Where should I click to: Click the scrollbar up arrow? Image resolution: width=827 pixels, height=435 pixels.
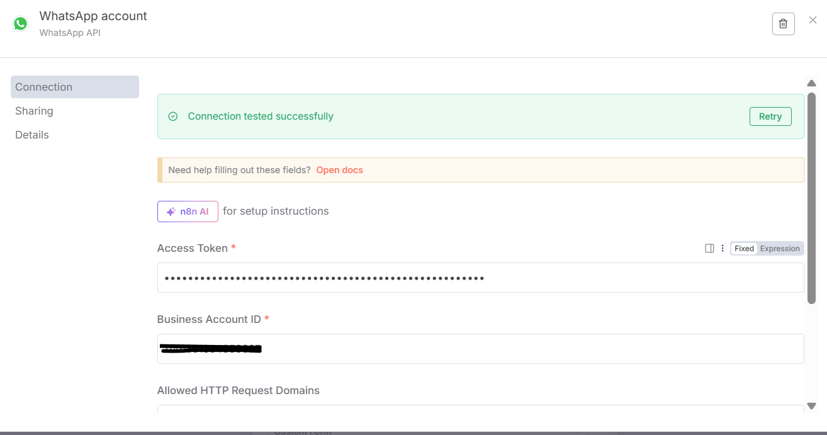click(812, 83)
